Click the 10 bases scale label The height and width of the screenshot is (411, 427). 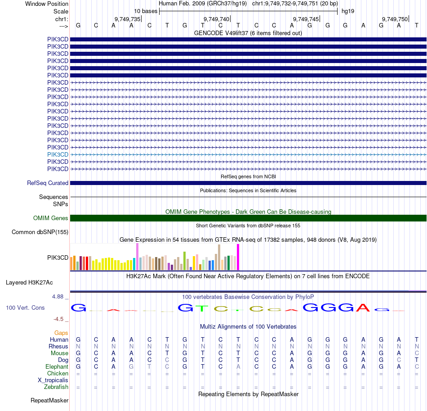pos(146,11)
